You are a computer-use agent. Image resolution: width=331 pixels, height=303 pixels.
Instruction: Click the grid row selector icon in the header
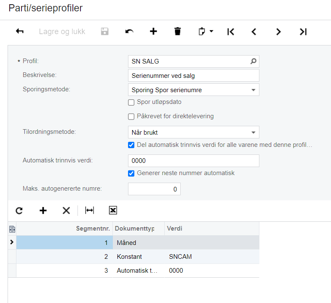pyautogui.click(x=12, y=229)
